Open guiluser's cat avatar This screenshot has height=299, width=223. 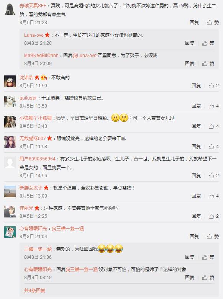(x=10, y=101)
